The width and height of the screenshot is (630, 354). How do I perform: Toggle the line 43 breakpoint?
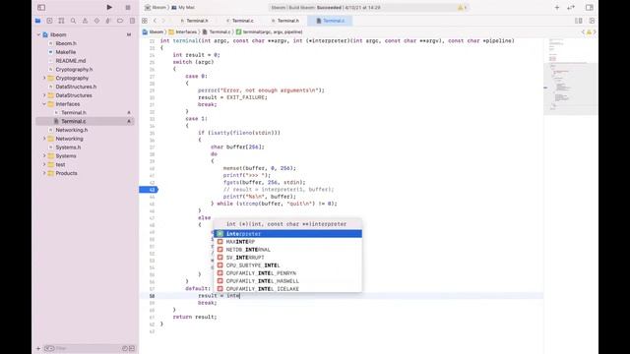tap(149, 190)
